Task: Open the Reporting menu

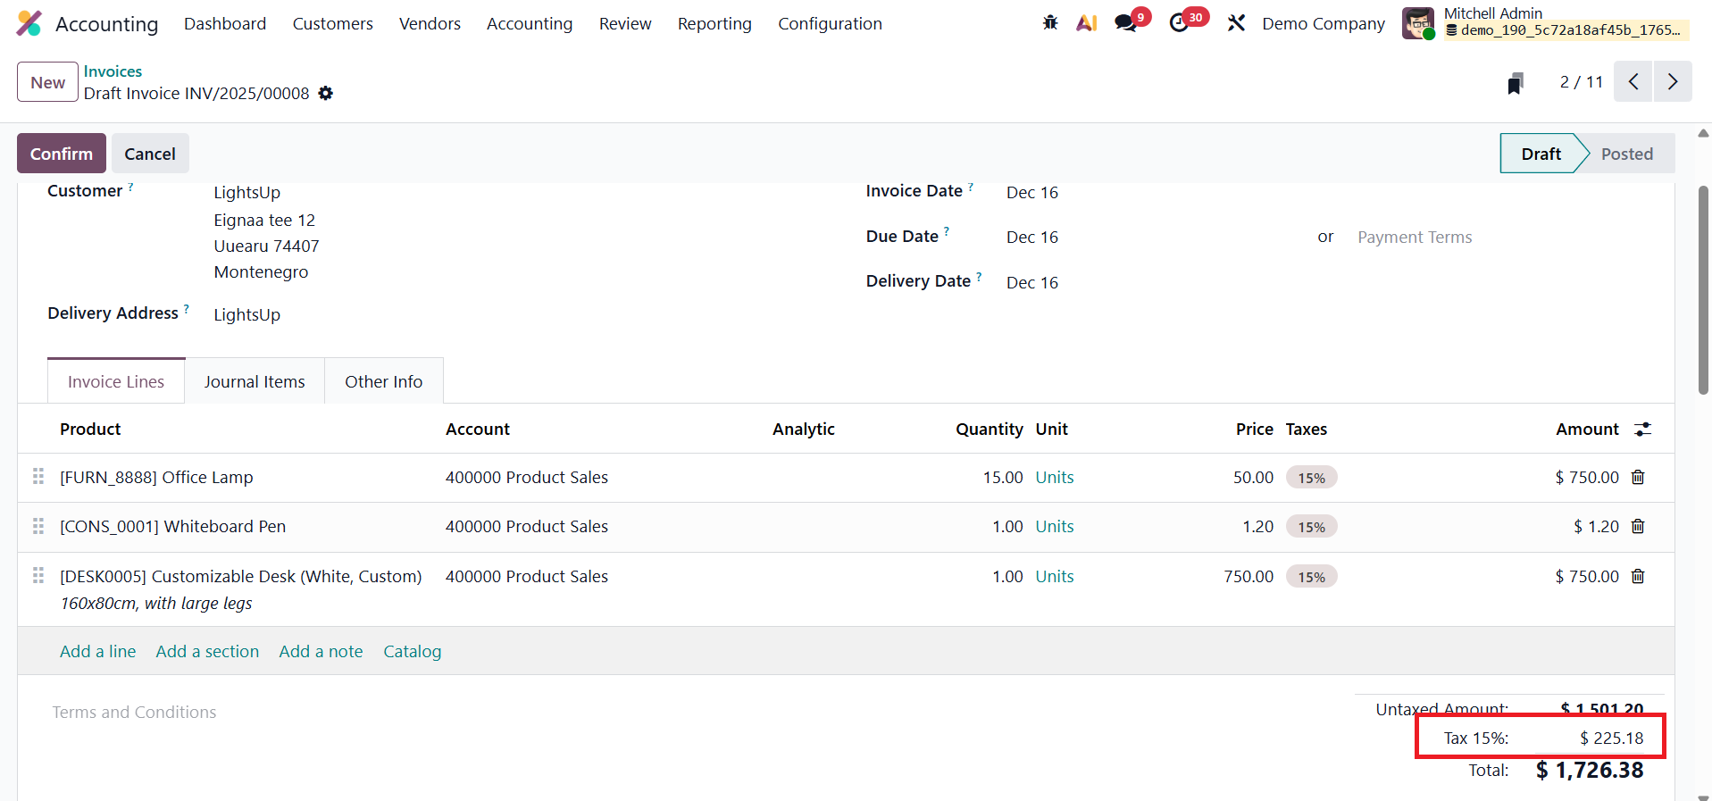Action: point(714,24)
